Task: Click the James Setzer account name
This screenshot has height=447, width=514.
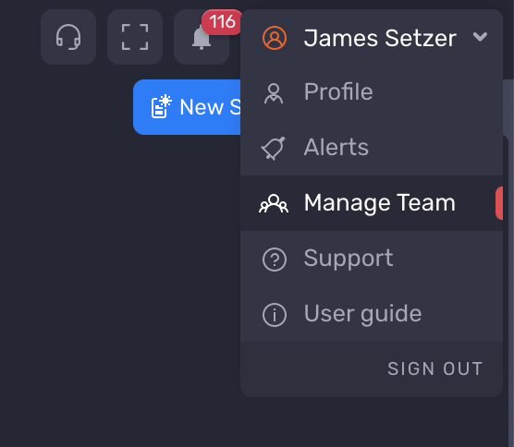Action: click(x=380, y=38)
